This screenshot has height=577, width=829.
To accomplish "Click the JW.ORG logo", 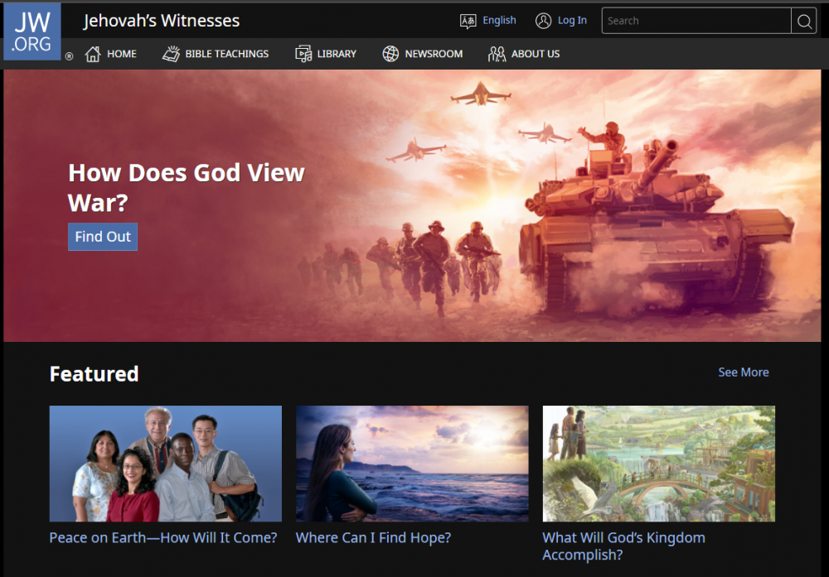I will [x=32, y=31].
